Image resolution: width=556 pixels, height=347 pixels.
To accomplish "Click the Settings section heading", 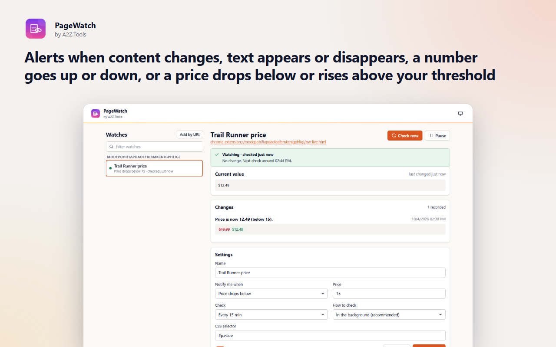I will (224, 255).
